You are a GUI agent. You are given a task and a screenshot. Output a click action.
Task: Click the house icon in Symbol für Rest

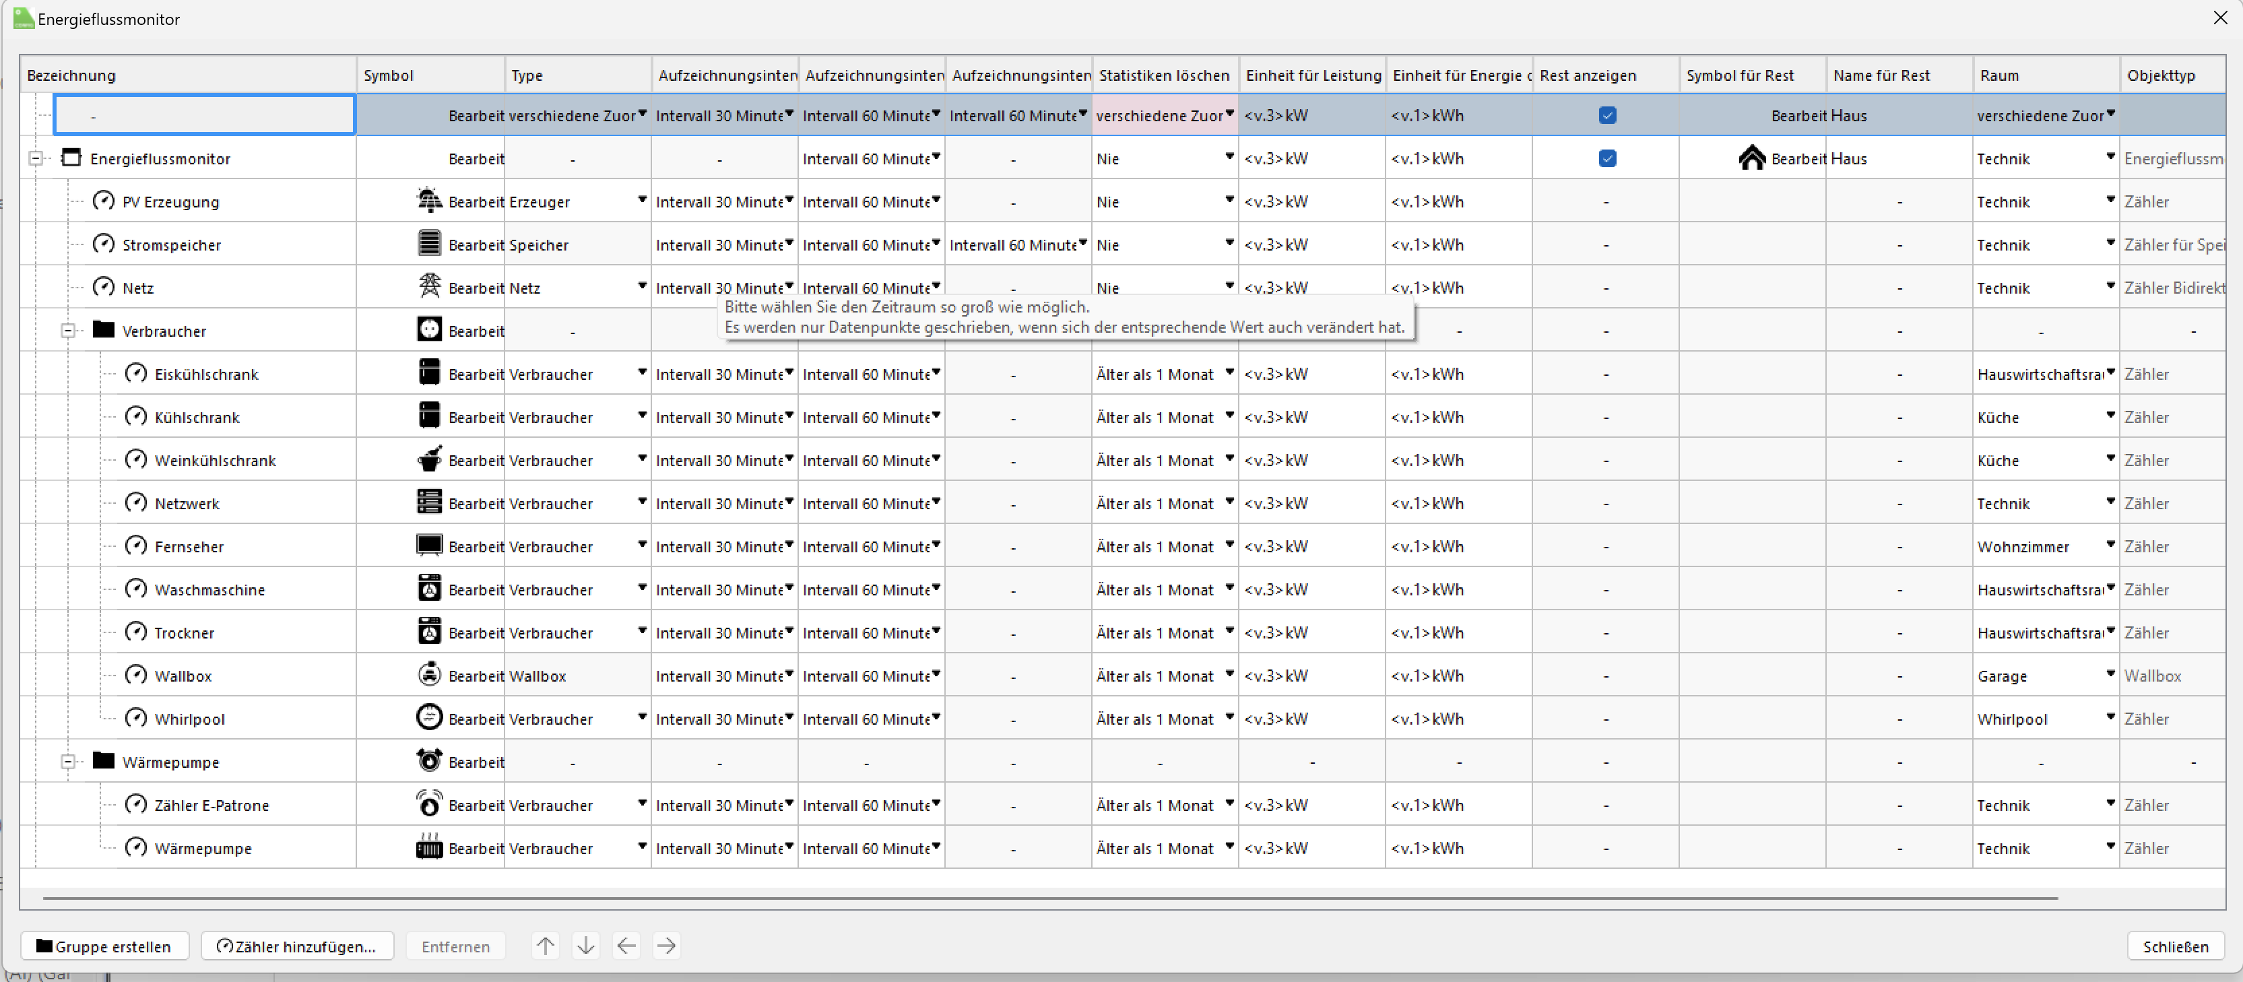coord(1752,158)
